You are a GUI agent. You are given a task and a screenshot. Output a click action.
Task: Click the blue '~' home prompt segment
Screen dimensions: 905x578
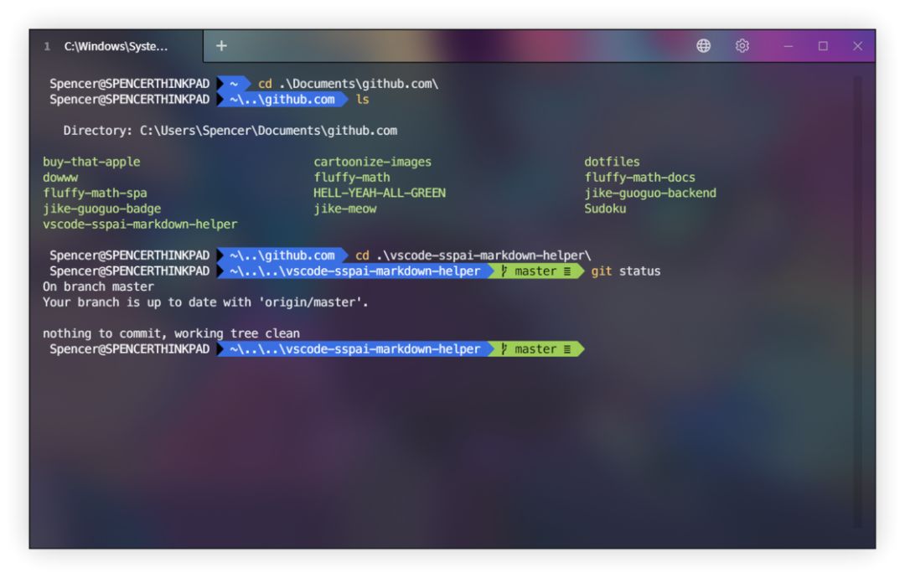click(x=234, y=84)
